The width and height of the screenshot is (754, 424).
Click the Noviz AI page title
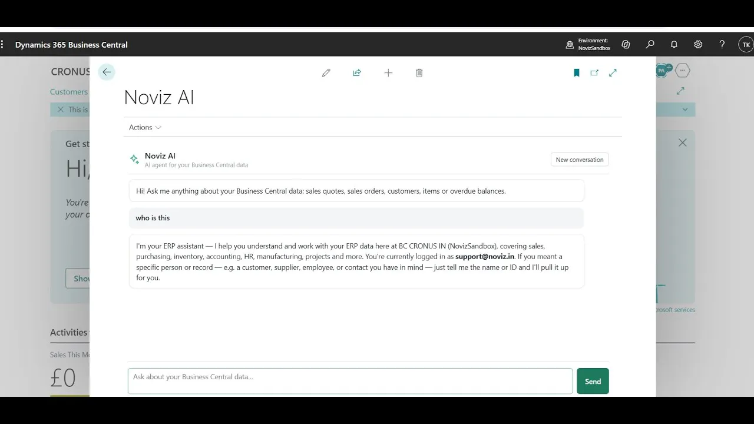point(159,97)
